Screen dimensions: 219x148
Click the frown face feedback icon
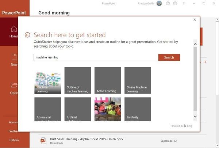[175, 3]
